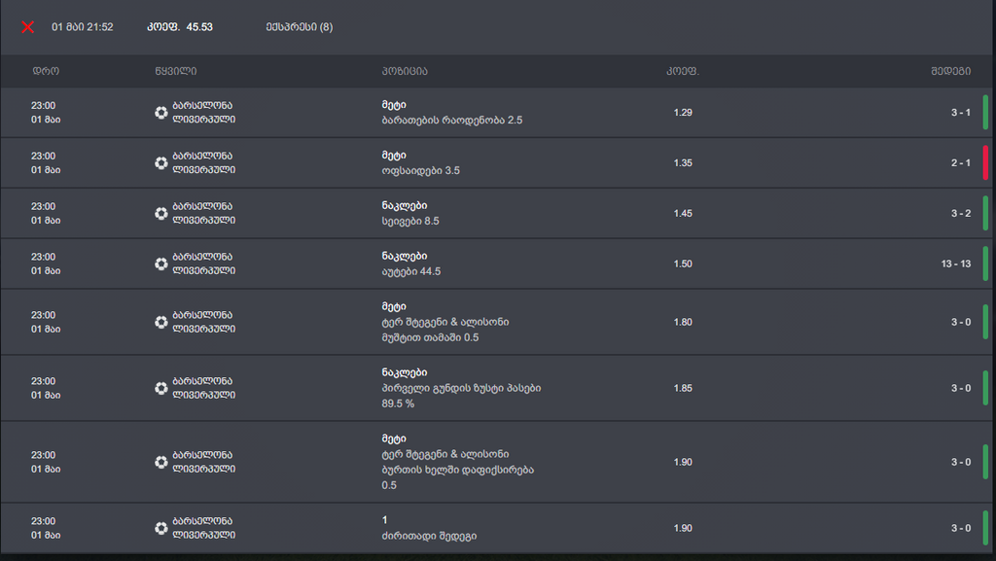This screenshot has height=561, width=996.
Task: Select soccer ball icon in 1.80 odds row
Action: [x=160, y=322]
